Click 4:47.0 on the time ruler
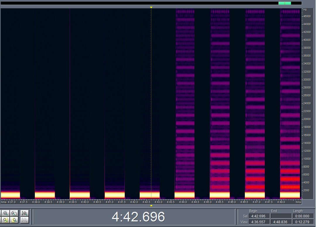 point(257,202)
